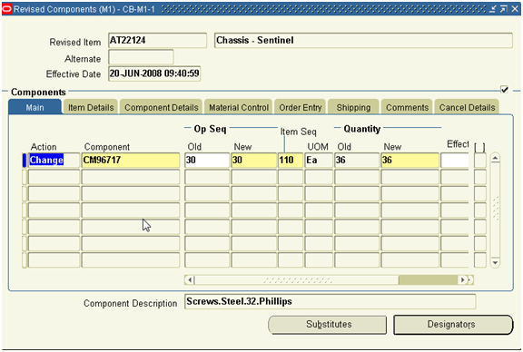
Task: Click the maximize window icon in title bar
Action: (x=504, y=9)
